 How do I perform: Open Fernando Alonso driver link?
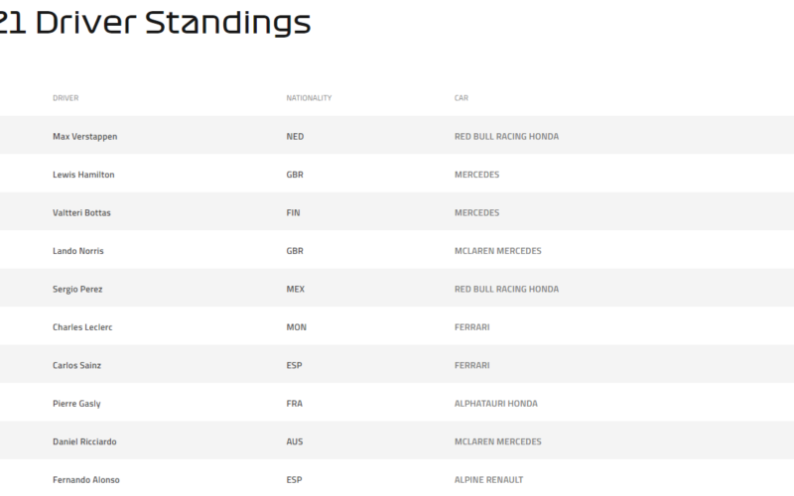[x=86, y=479]
